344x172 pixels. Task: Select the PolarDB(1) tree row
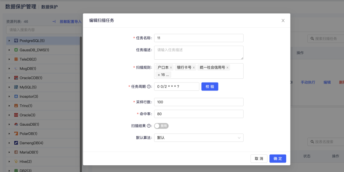[43, 134]
